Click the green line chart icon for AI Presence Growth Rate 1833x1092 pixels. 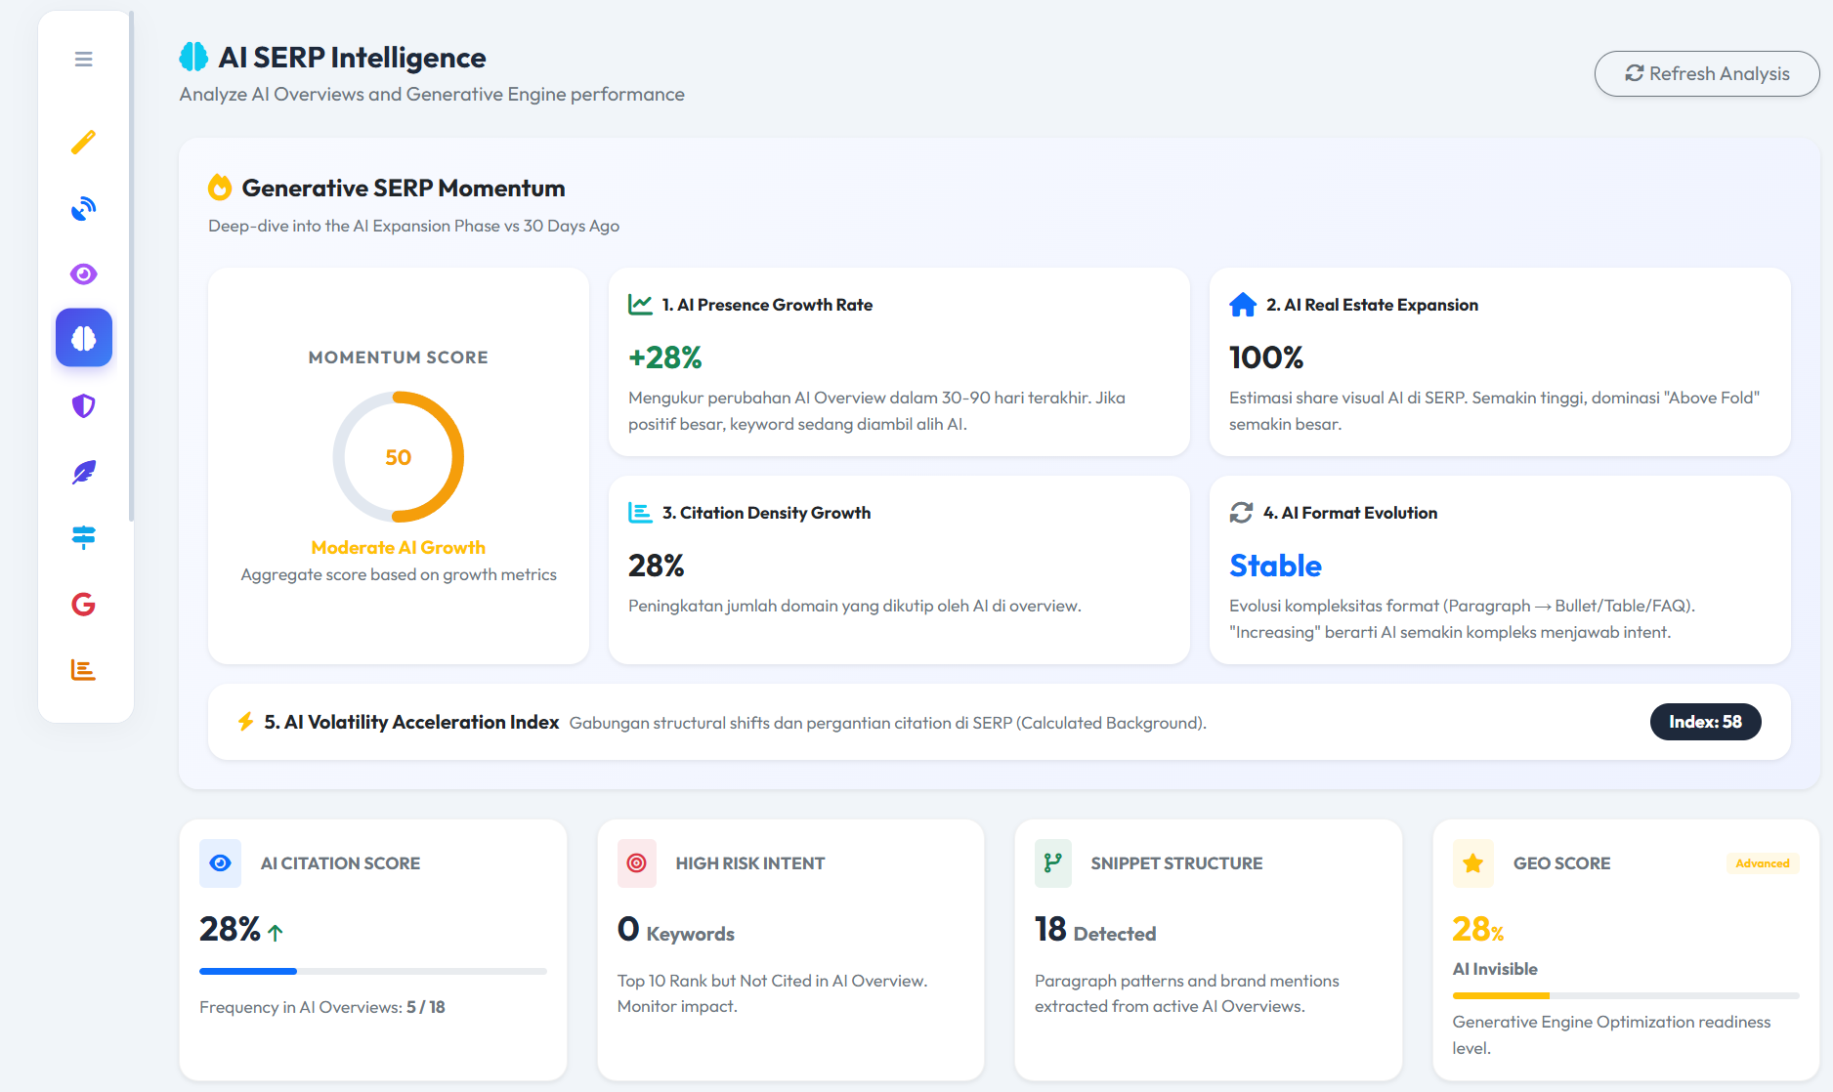(640, 305)
